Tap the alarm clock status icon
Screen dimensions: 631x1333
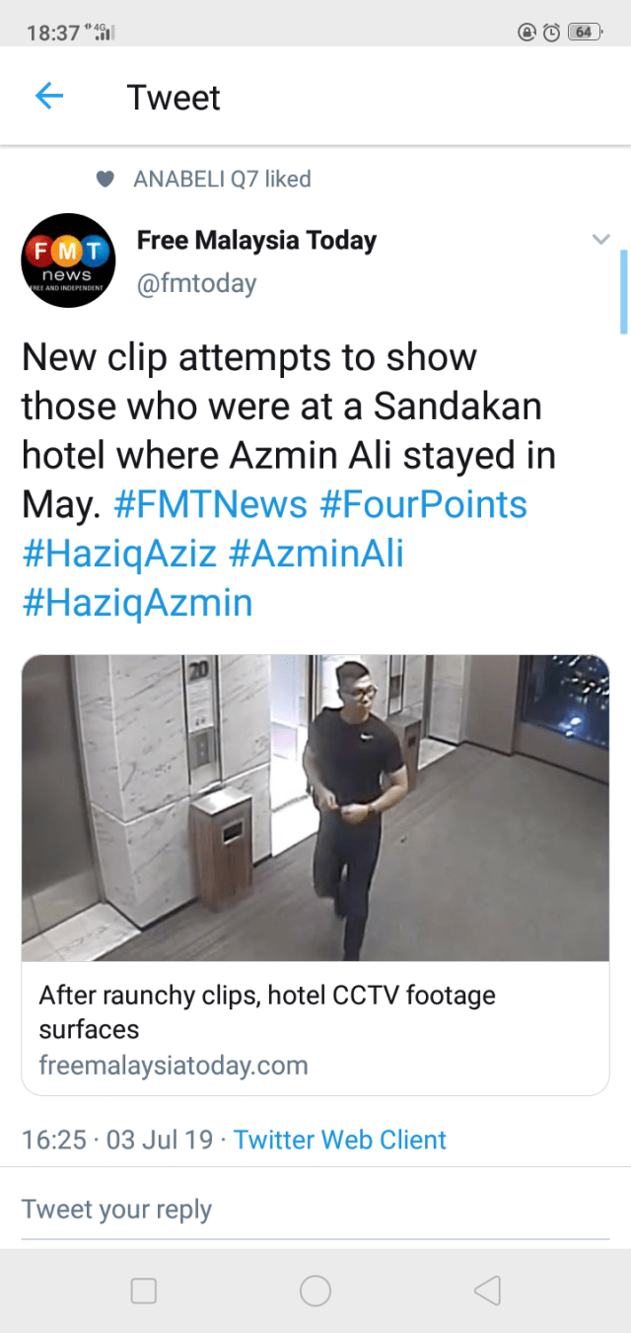click(551, 32)
